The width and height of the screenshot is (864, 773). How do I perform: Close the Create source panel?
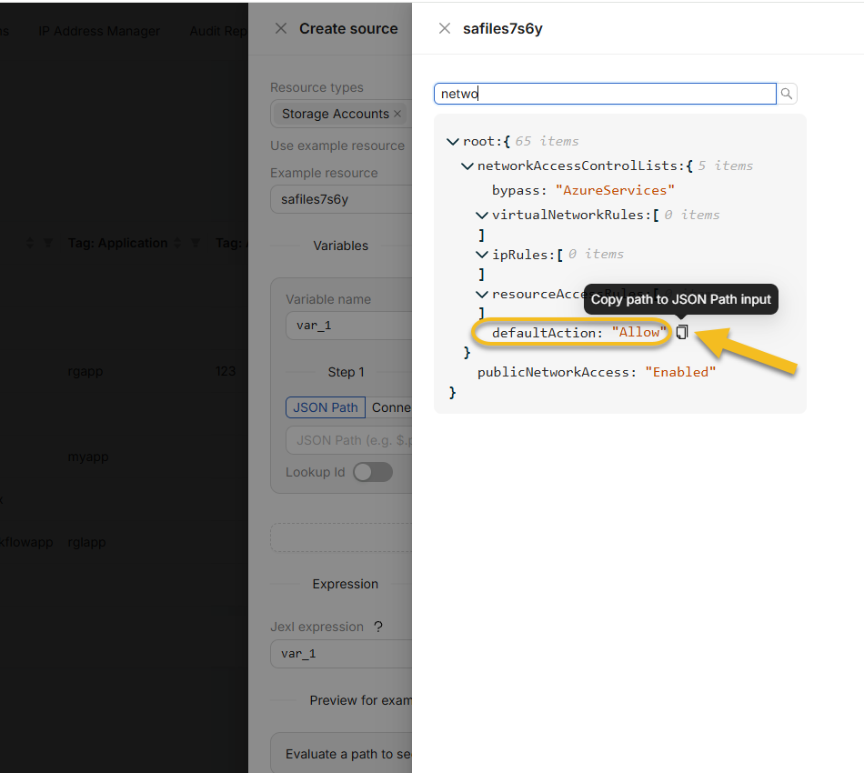tap(281, 29)
